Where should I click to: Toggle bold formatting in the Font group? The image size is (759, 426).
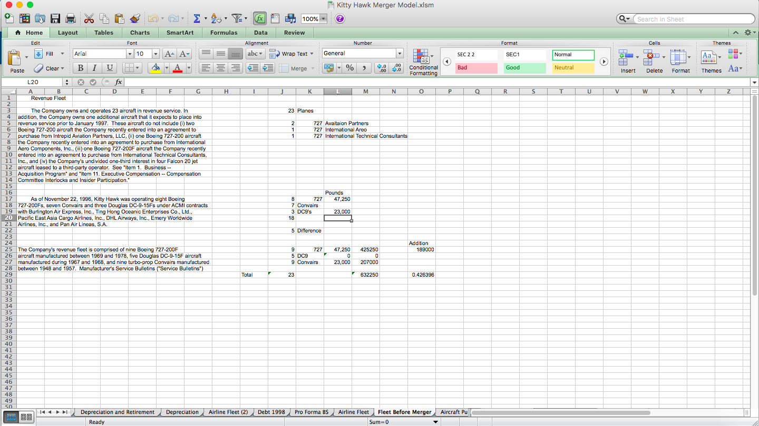80,68
